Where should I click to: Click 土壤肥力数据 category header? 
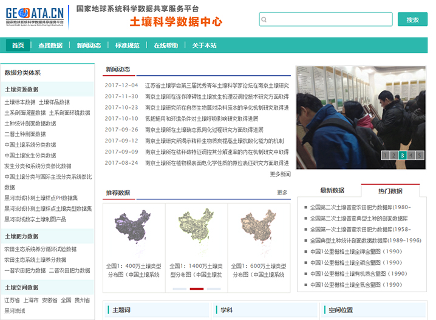47,236
